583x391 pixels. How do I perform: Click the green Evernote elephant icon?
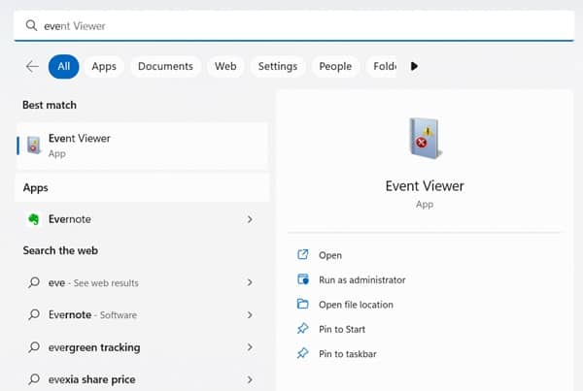coord(33,219)
